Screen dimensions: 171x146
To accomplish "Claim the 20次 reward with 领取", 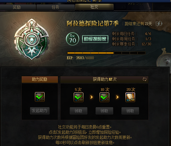I will [x=130, y=111].
